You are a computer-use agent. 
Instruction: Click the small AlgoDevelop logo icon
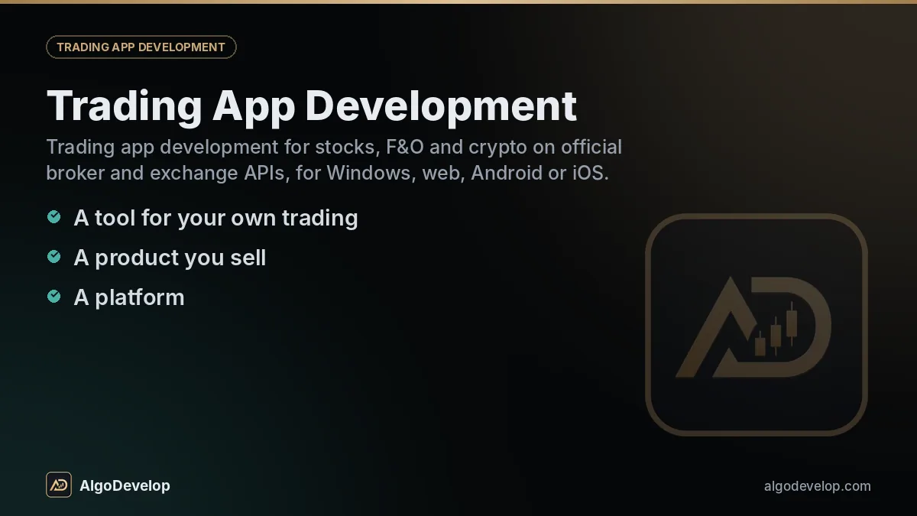[x=59, y=485]
